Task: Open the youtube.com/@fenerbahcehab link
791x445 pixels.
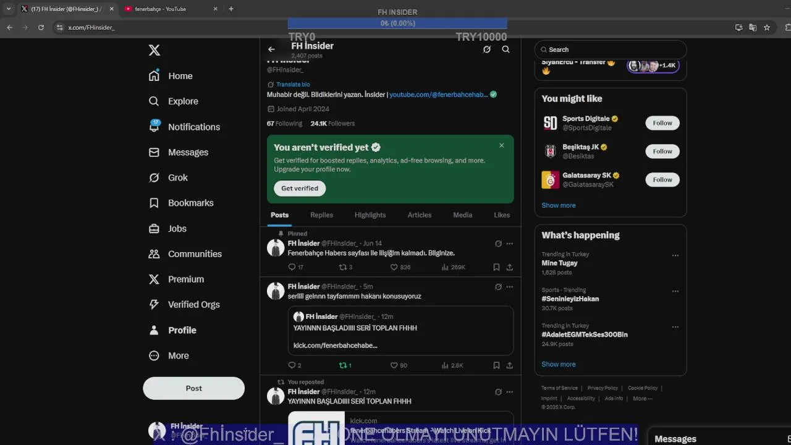Action: coord(439,95)
